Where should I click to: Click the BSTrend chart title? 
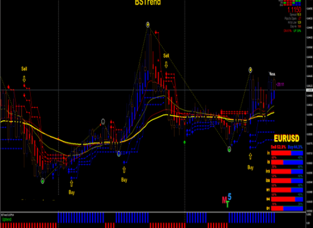point(148,2)
